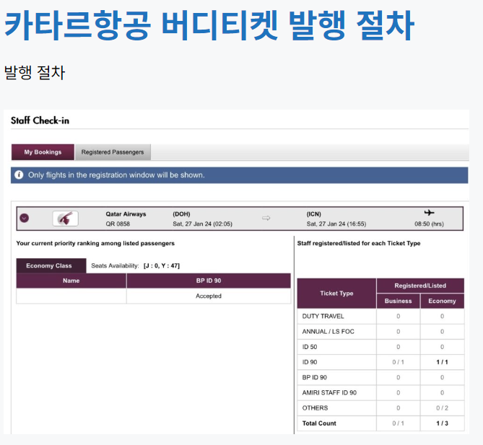Click Total Count Economy value 1 / 3
Screen dimensions: 483x445
point(442,423)
